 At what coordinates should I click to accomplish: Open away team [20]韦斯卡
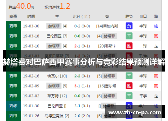(x=107, y=46)
